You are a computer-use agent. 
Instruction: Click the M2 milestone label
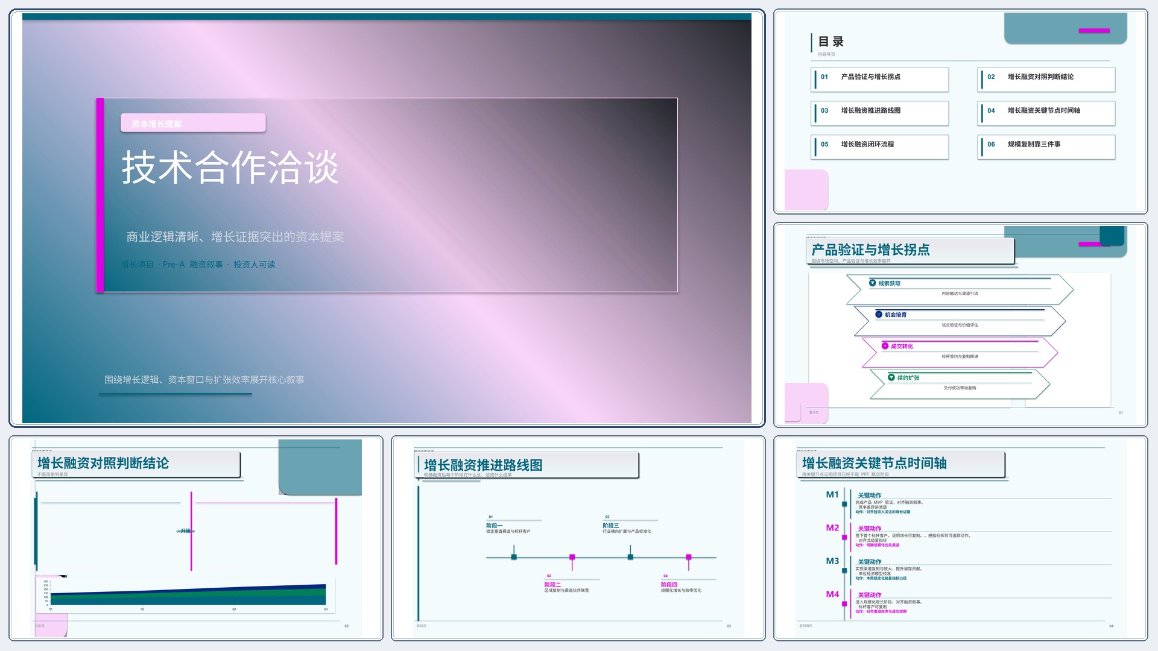pyautogui.click(x=832, y=527)
